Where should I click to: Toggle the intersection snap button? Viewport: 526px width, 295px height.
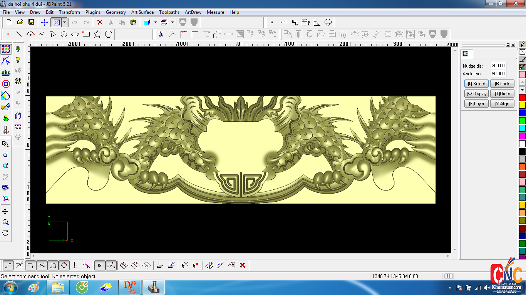point(42,265)
